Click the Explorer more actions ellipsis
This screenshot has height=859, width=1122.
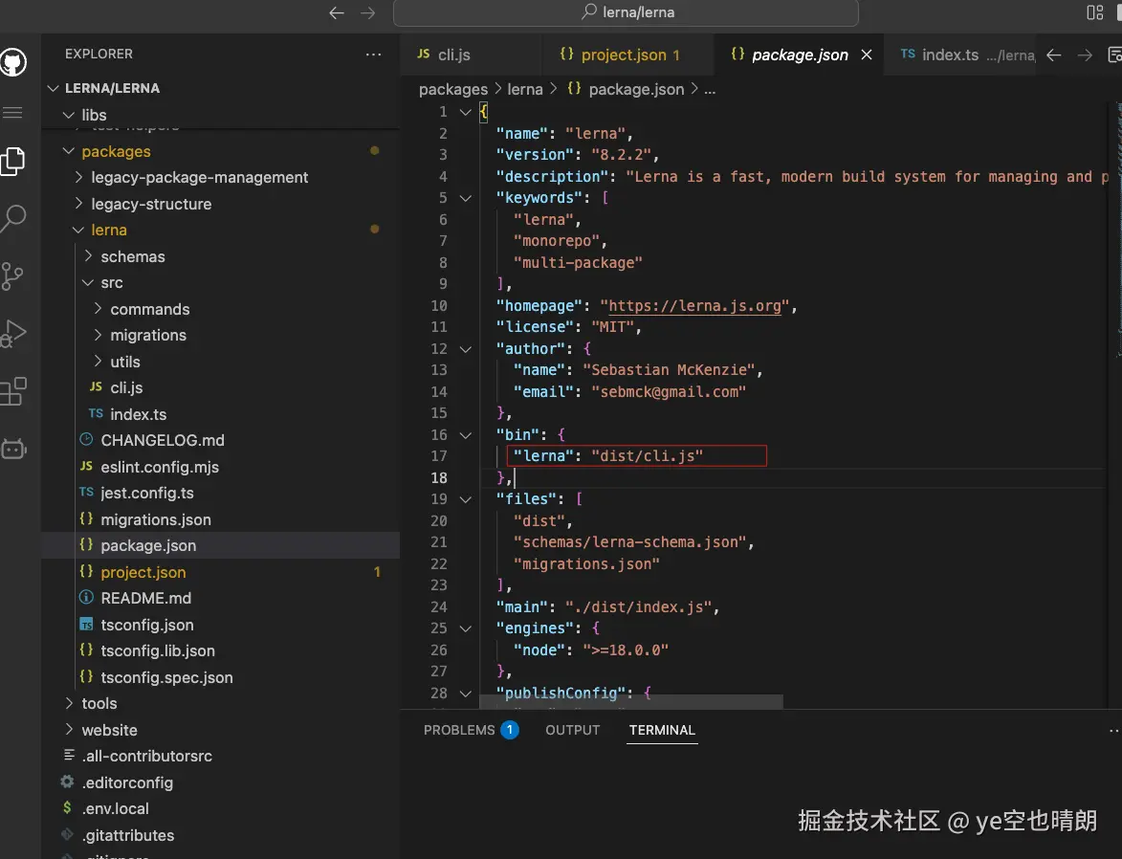tap(373, 55)
